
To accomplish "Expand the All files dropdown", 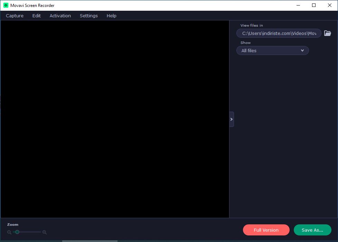I will click(272, 50).
